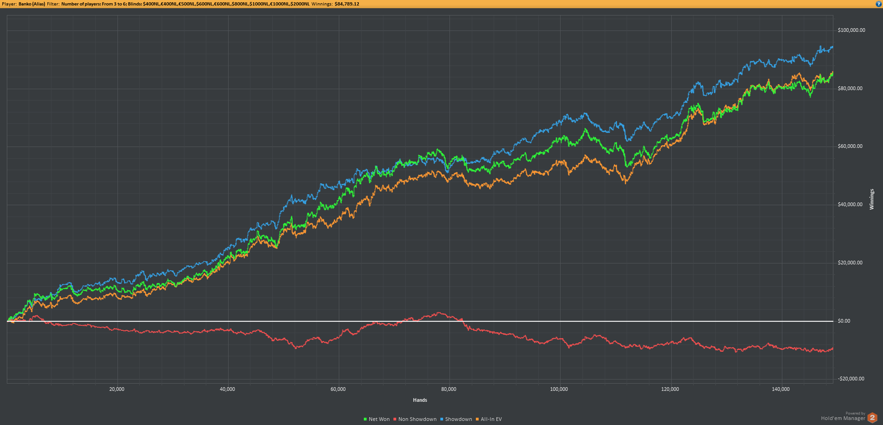The width and height of the screenshot is (883, 425).
Task: Click the 80,000 hands x-axis tick label
Action: 449,389
